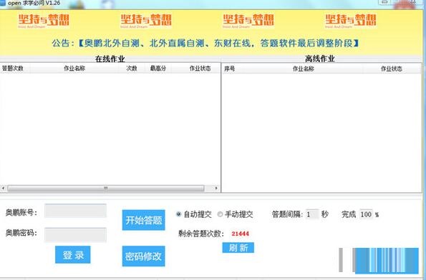Click the third 坚持与梦想 logo banner
This screenshot has height=280, width=426.
(x=248, y=21)
